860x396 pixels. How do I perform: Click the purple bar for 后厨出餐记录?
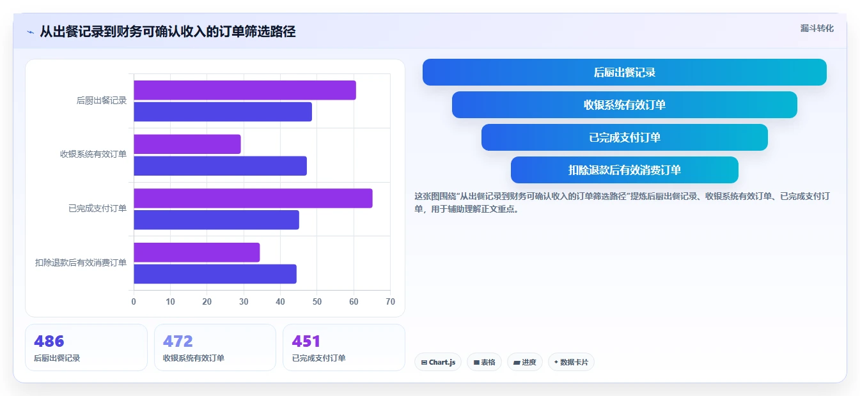(x=245, y=90)
